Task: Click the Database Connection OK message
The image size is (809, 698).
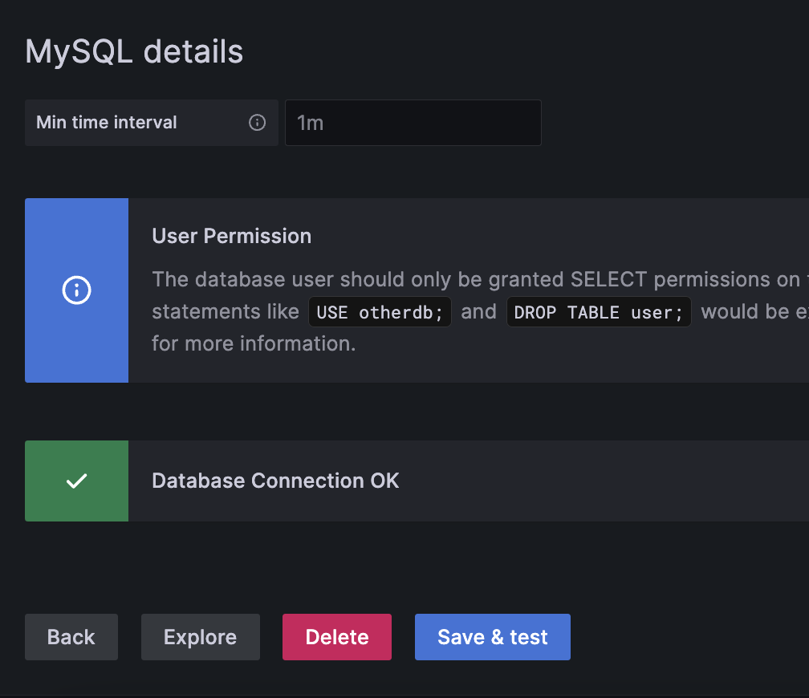Action: click(275, 481)
